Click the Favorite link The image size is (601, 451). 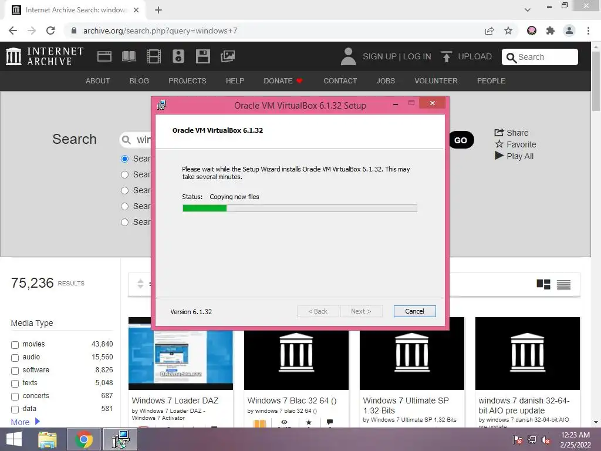(515, 144)
